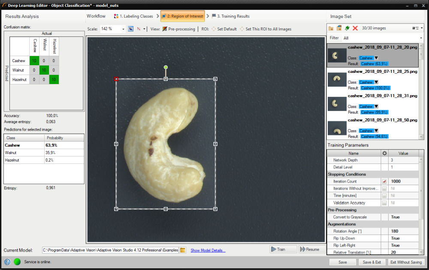Browse for model using folder icon
This screenshot has height=270, width=429.
[x=183, y=250]
